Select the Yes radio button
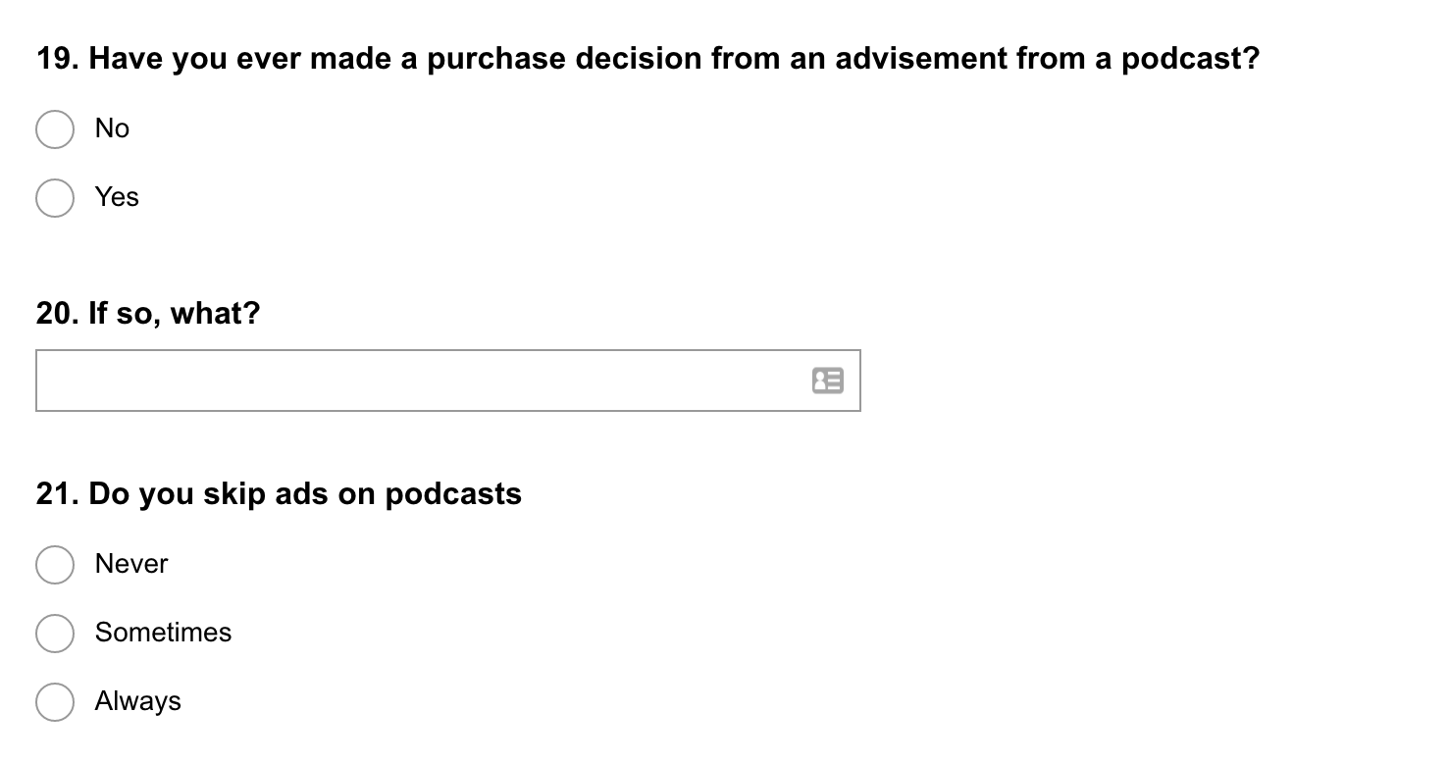Screen dimensions: 1448x763 55,197
